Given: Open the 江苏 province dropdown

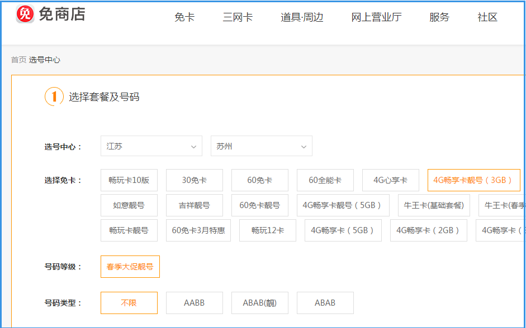Looking at the screenshot, I should pos(151,146).
